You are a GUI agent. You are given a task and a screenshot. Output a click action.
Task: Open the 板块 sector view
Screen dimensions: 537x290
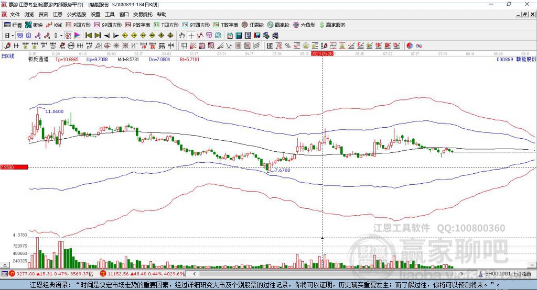click(x=34, y=25)
